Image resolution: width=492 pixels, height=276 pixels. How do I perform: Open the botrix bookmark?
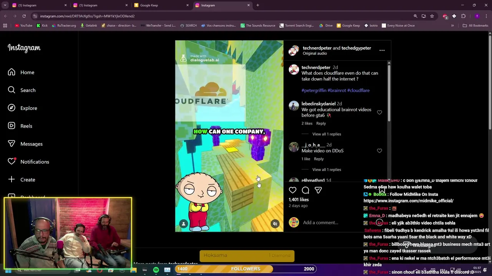coord(371,26)
